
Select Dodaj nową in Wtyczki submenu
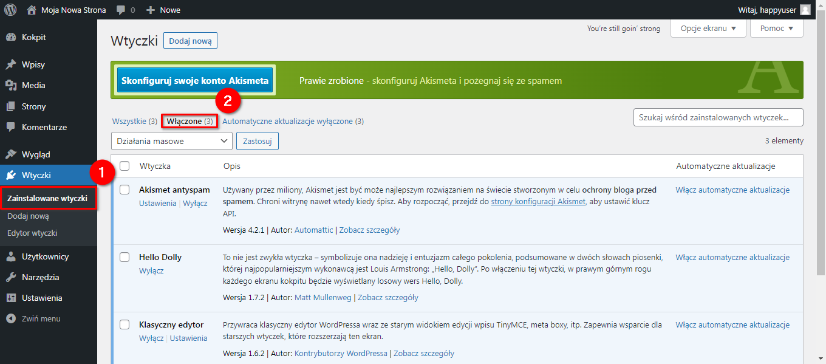(x=28, y=216)
